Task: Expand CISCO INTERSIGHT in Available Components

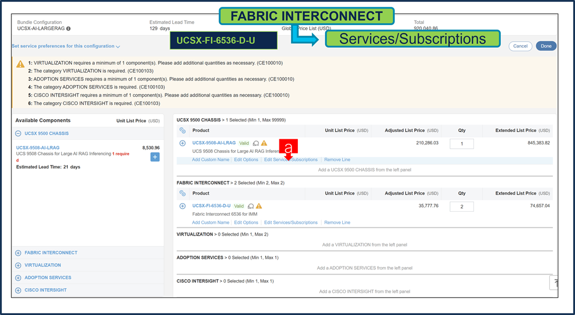Action: tap(18, 290)
